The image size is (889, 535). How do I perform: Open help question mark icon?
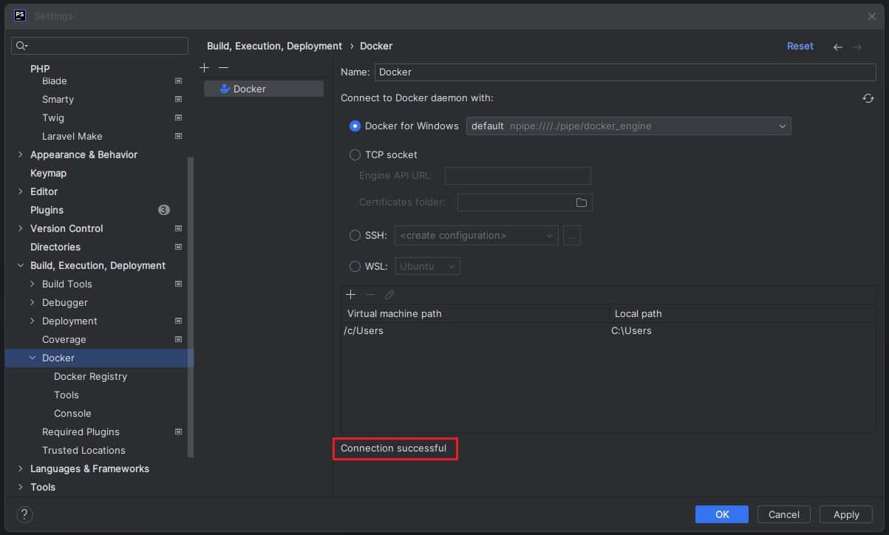coord(24,514)
